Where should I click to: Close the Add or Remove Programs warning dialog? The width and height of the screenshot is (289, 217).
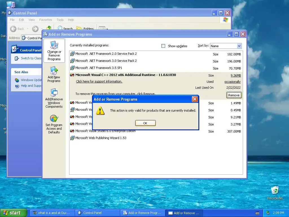(x=195, y=99)
